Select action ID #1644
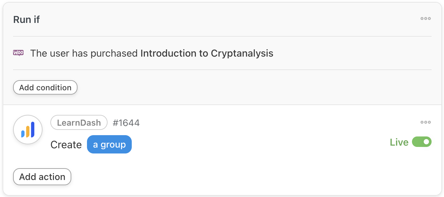 pyautogui.click(x=126, y=123)
